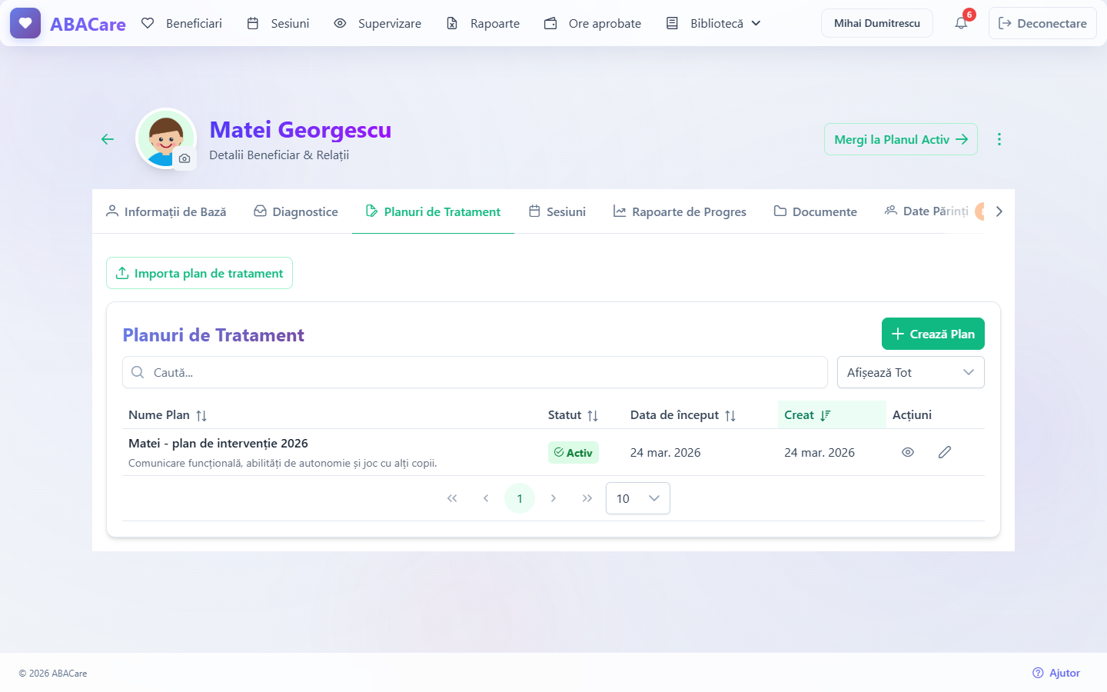Open Ore aprobate in top navigation
The height and width of the screenshot is (692, 1107).
click(x=593, y=23)
